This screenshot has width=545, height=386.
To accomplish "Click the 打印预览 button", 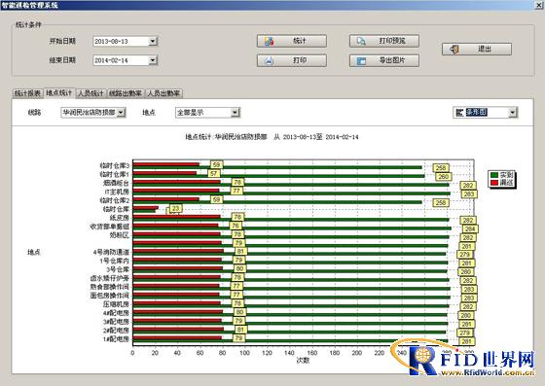I will (384, 41).
